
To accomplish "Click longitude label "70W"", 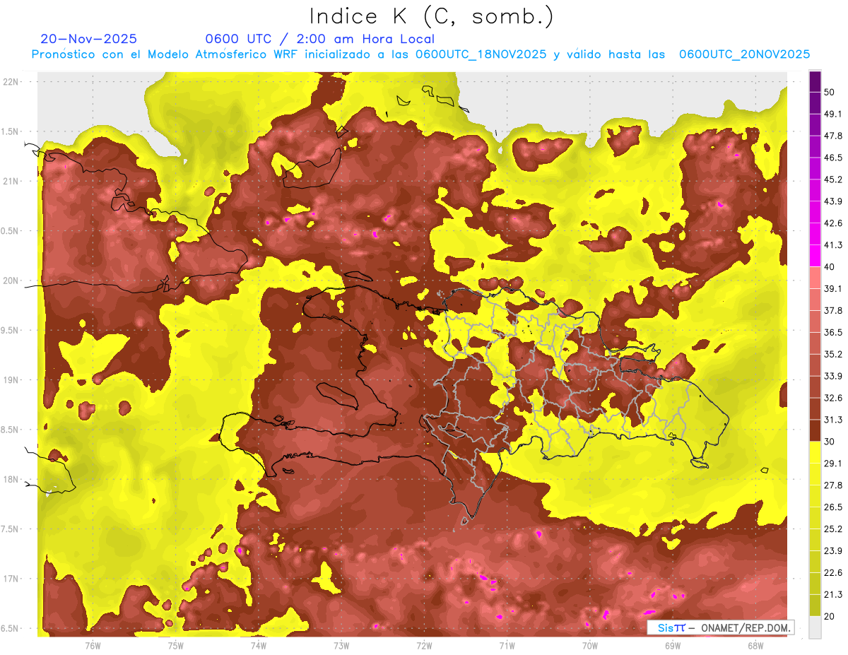I will pyautogui.click(x=590, y=645).
